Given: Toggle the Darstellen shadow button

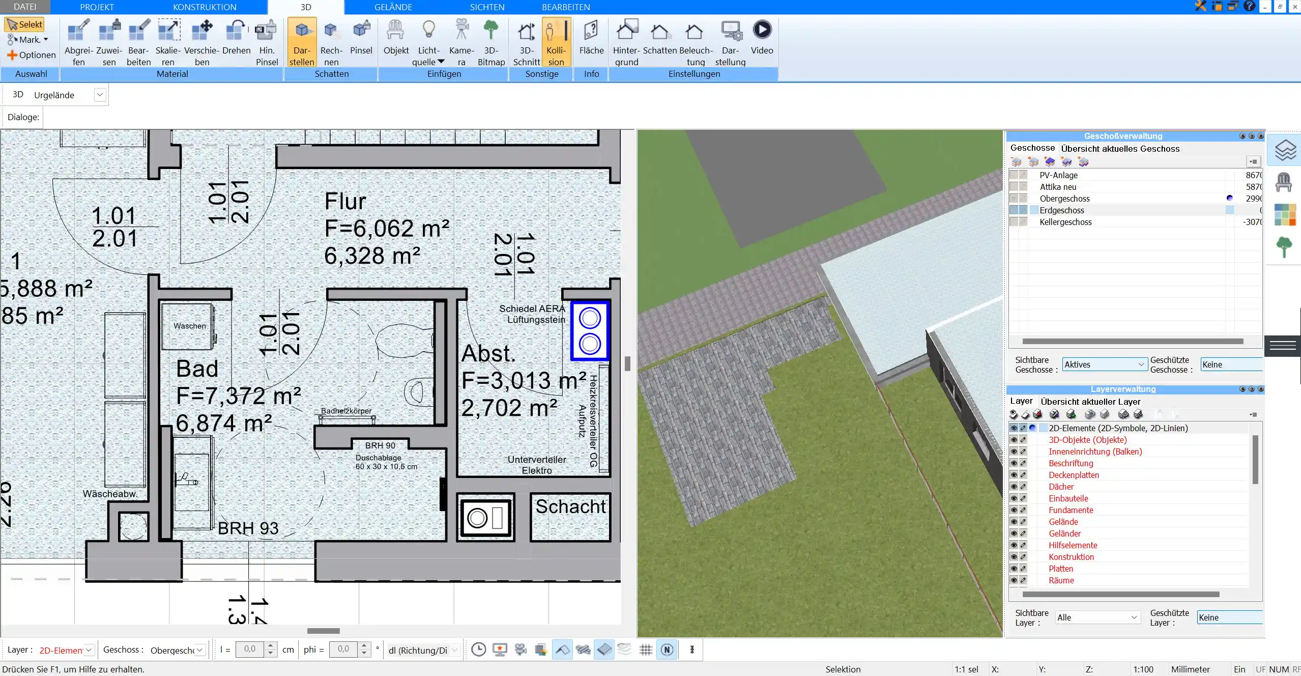Looking at the screenshot, I should point(302,43).
